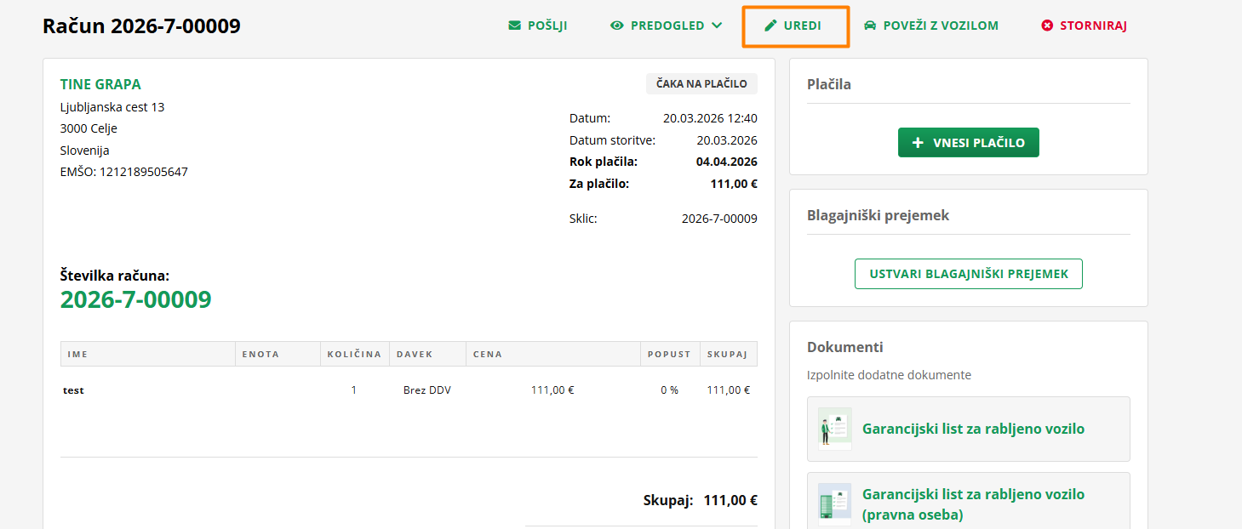This screenshot has height=529, width=1242.
Task: Open Garancijski list za rabljeno vozilo link
Action: pyautogui.click(x=973, y=429)
